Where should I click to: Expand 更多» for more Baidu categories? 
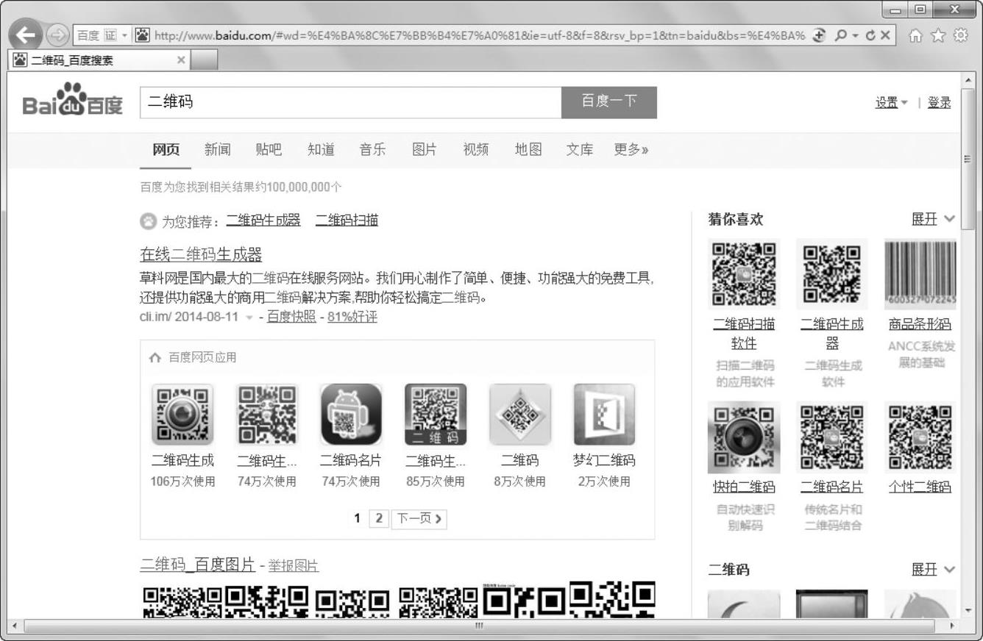pyautogui.click(x=631, y=150)
